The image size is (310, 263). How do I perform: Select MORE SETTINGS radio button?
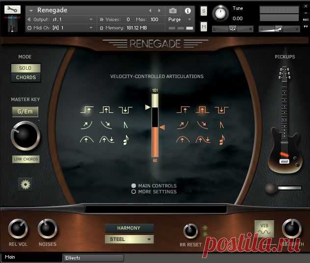click(133, 192)
